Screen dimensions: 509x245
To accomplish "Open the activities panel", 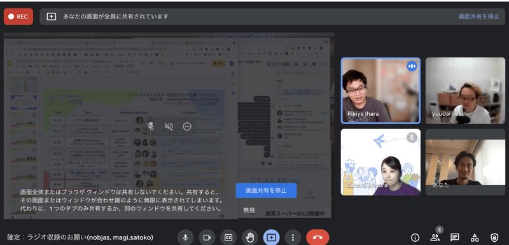I will (475, 237).
